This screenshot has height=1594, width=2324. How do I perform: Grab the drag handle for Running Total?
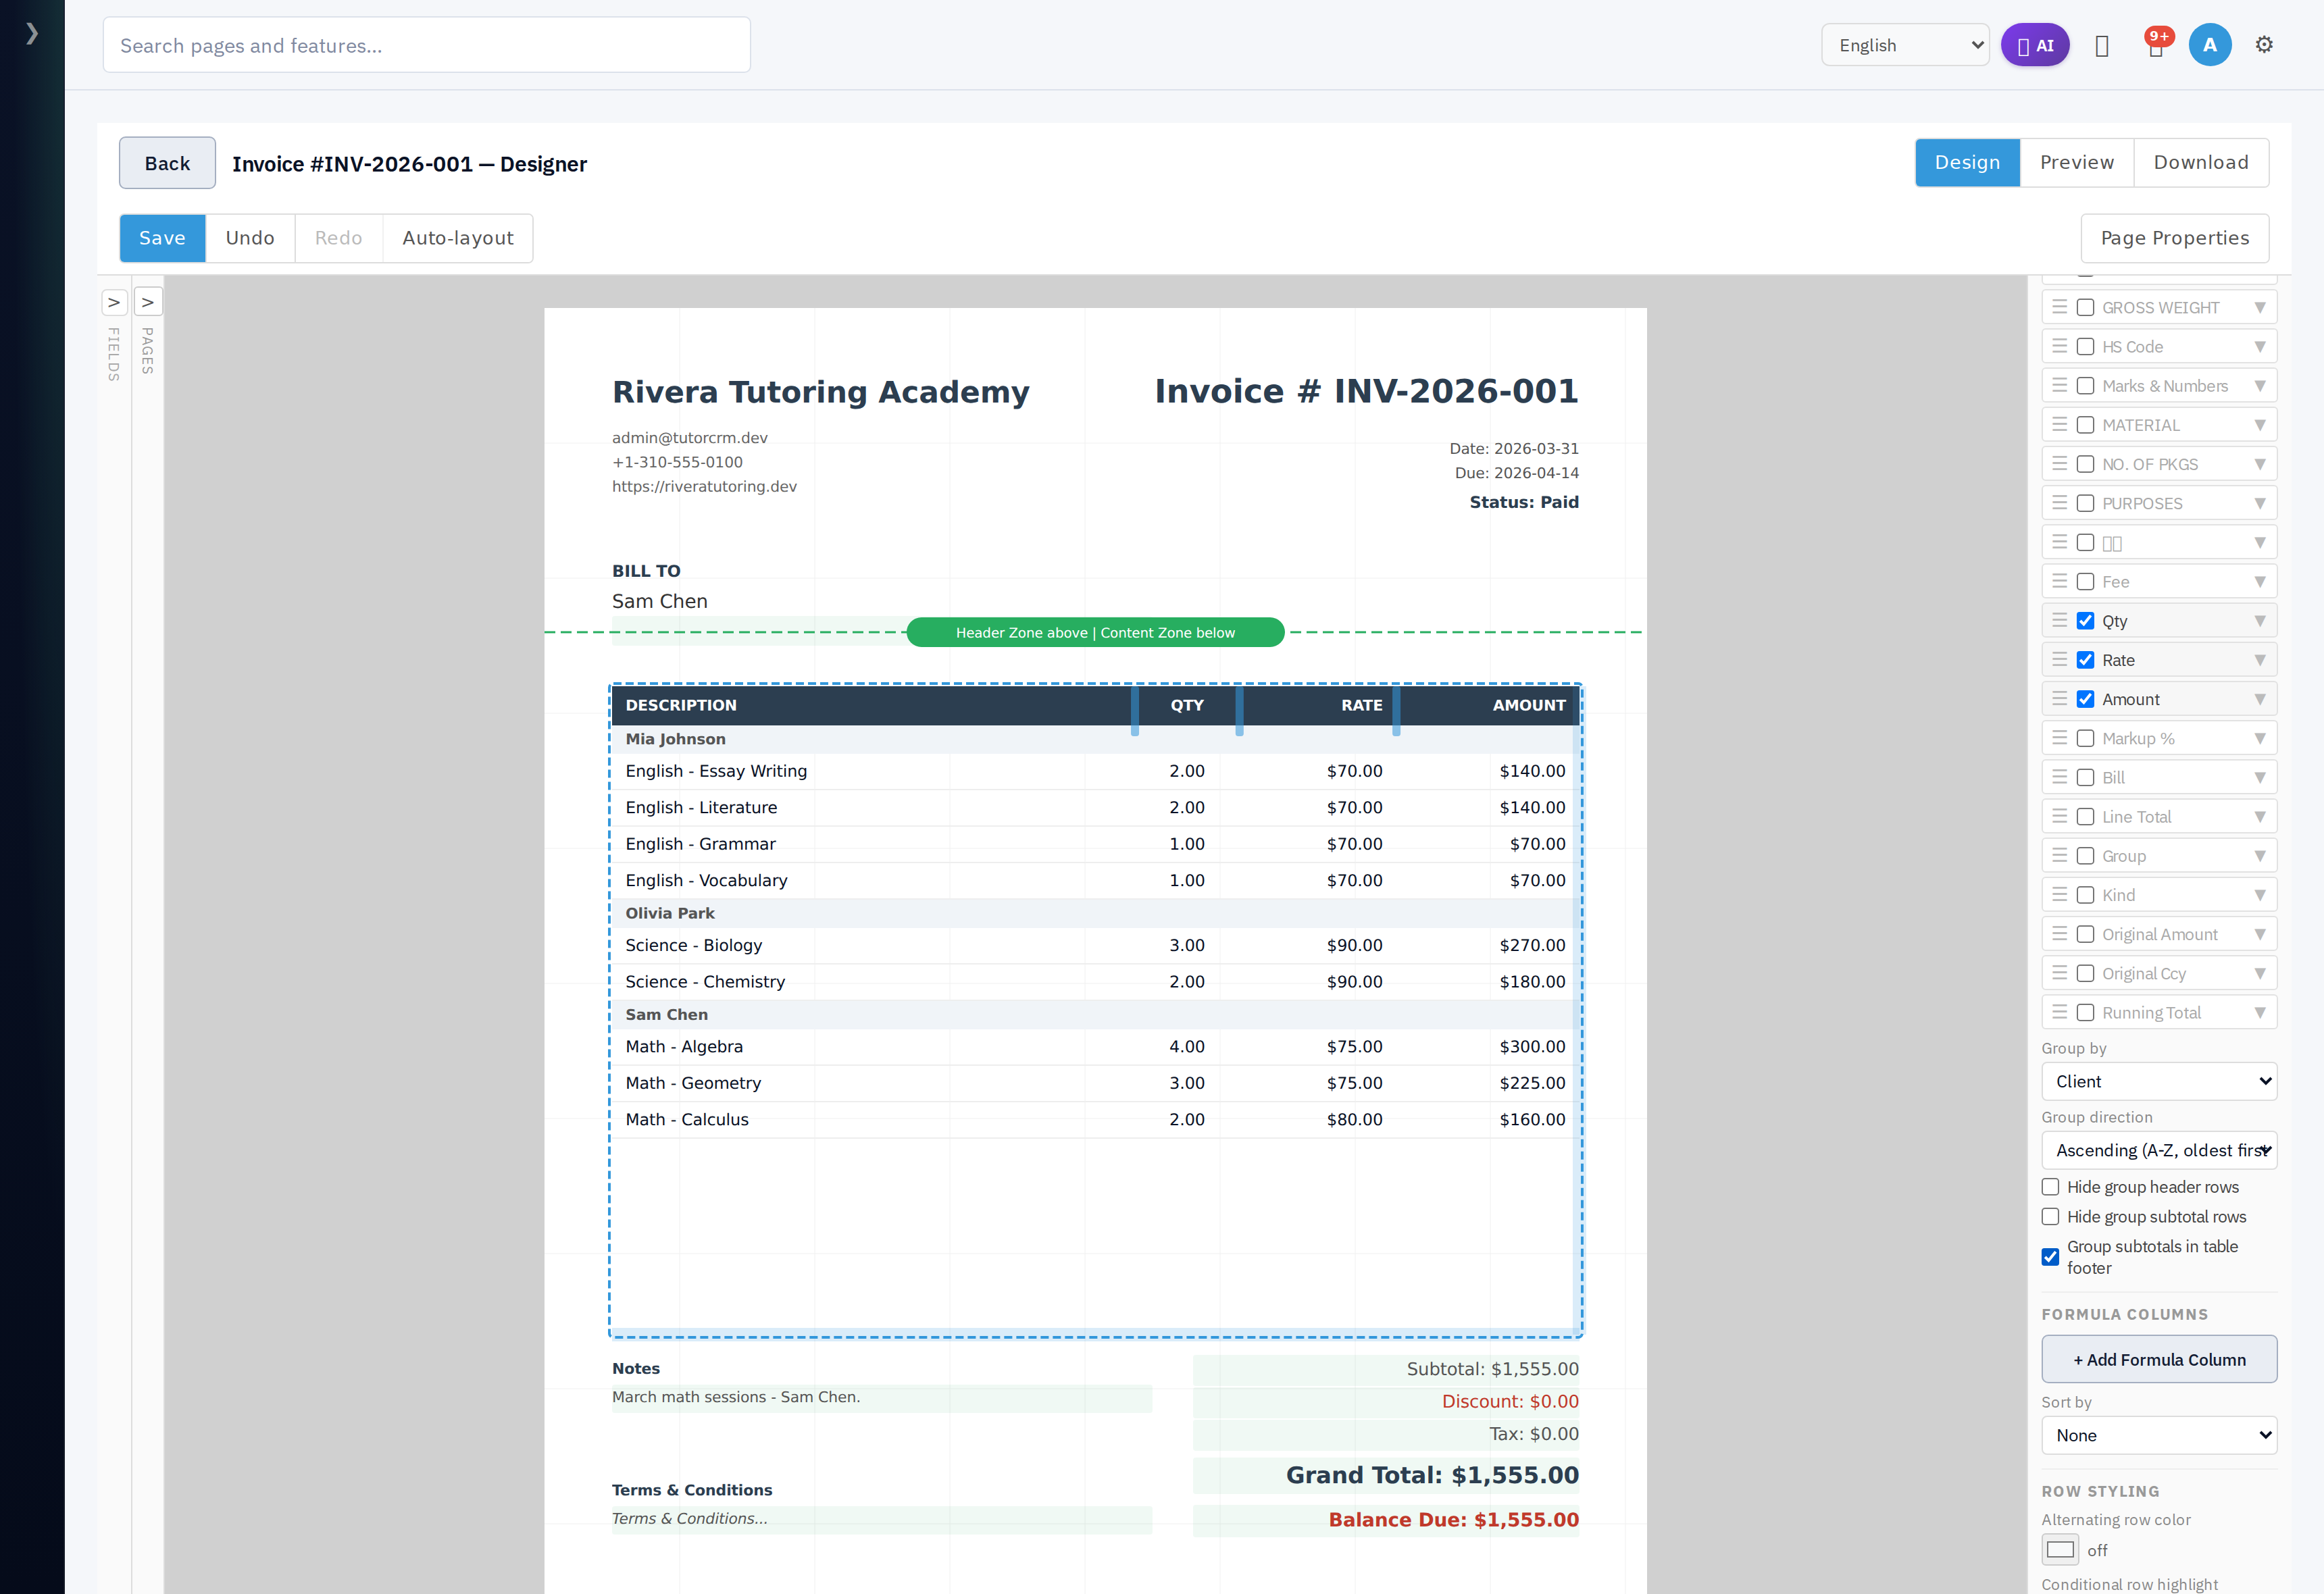pos(2060,1012)
